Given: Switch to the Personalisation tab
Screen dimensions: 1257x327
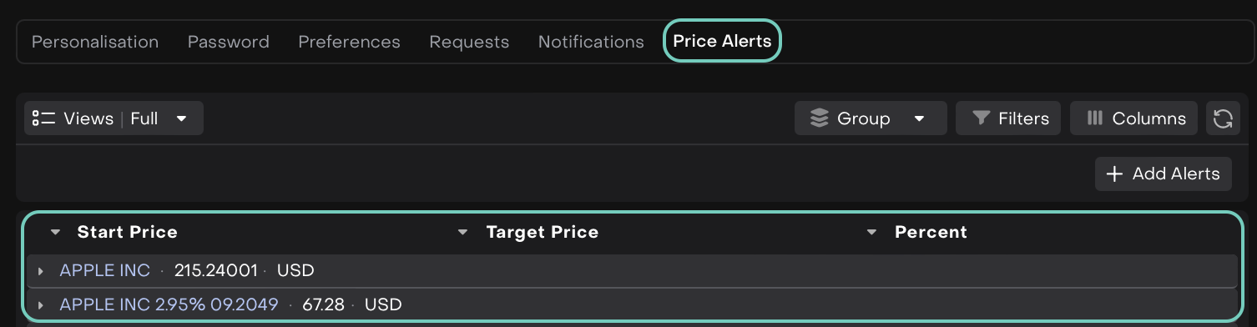Looking at the screenshot, I should coord(95,42).
